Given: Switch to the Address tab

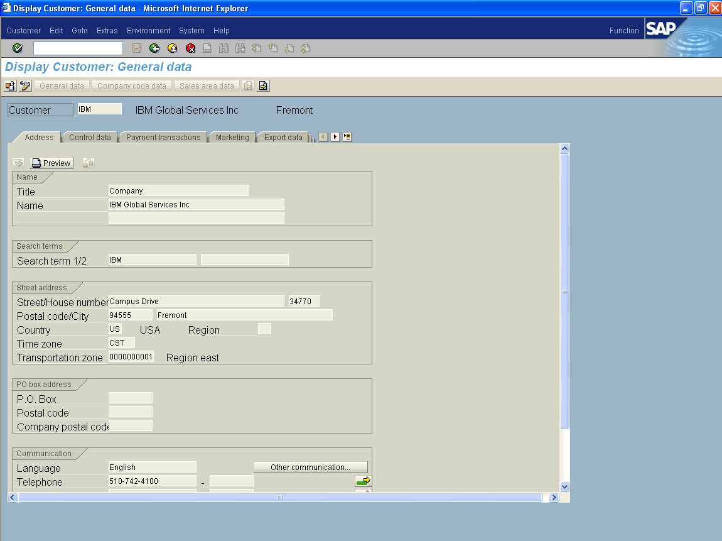Looking at the screenshot, I should click(39, 138).
